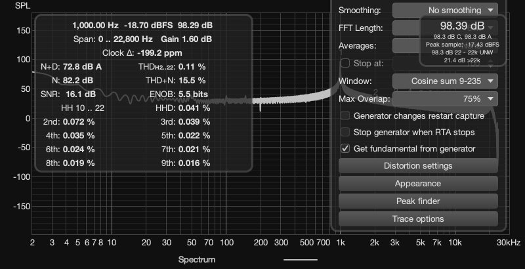
Task: Open the Smoothing dropdown
Action: tap(445, 10)
